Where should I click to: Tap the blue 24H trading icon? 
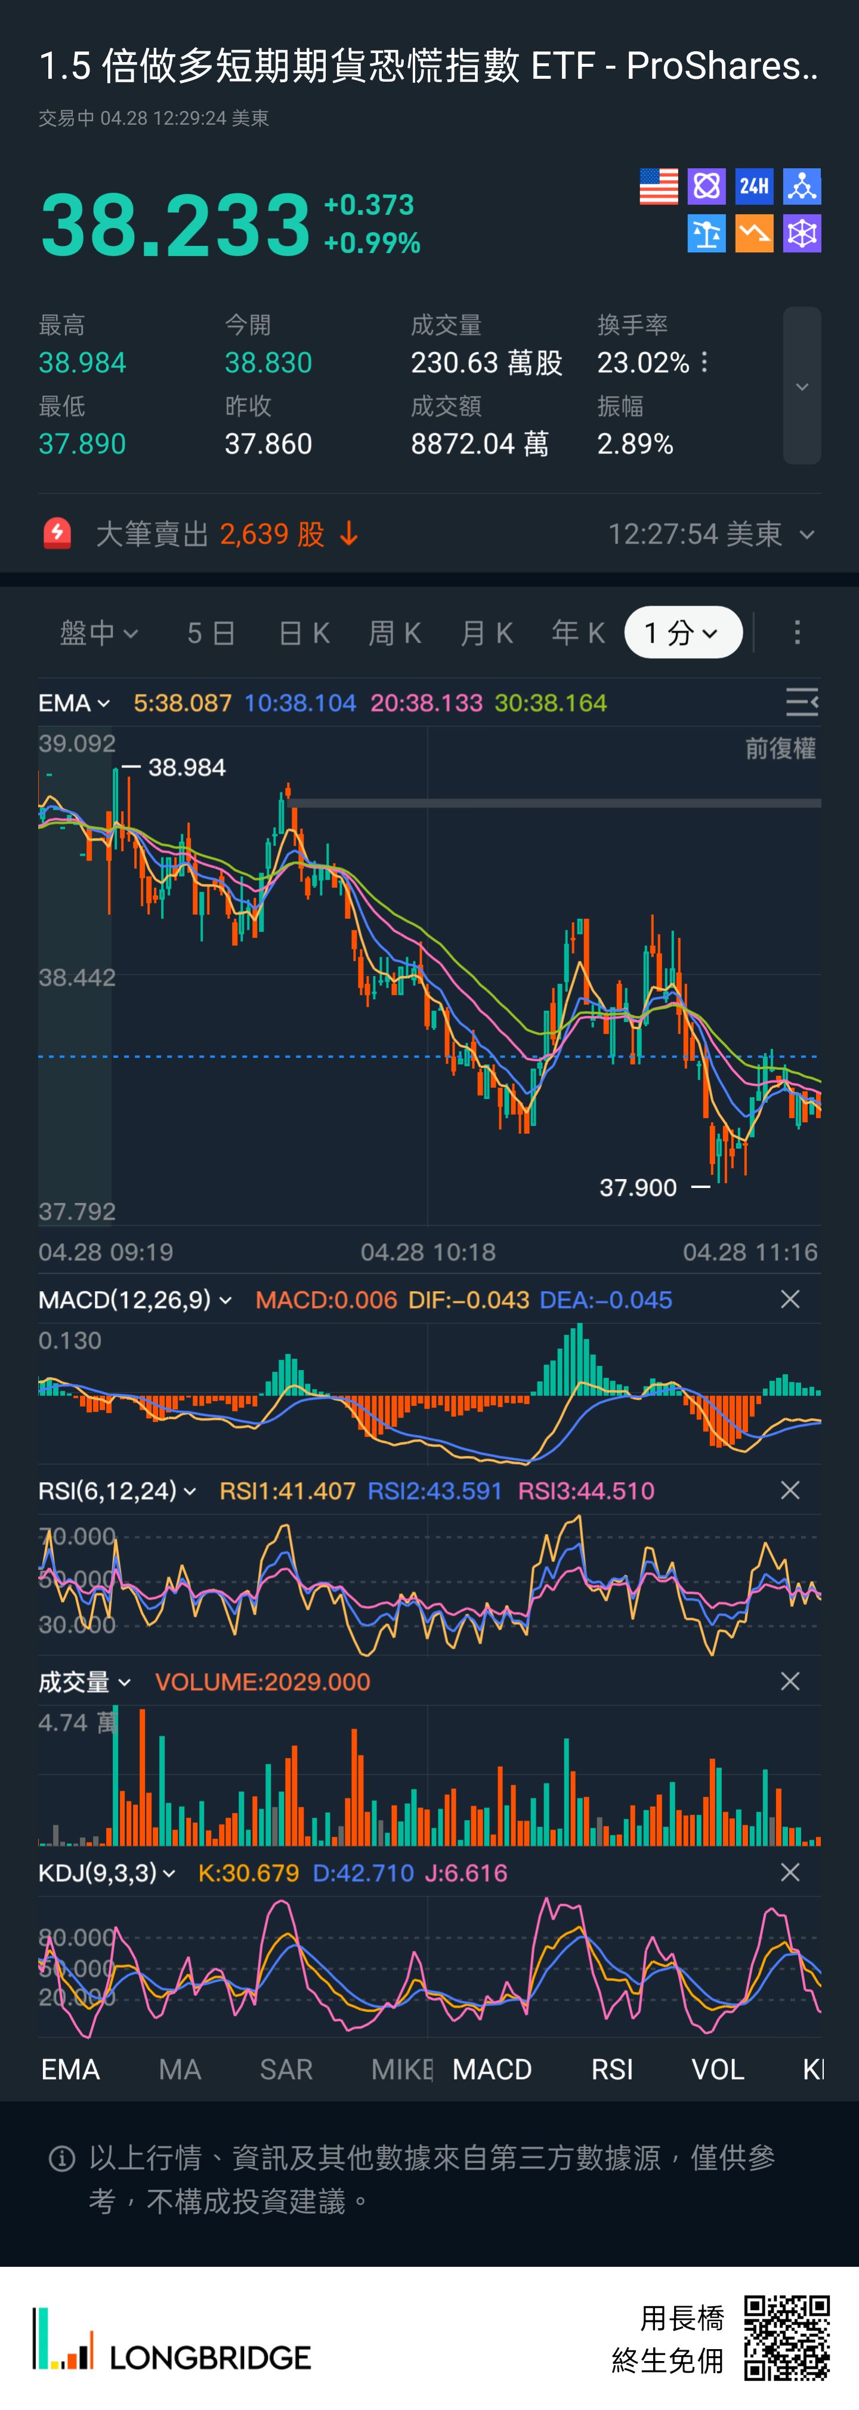coord(754,186)
